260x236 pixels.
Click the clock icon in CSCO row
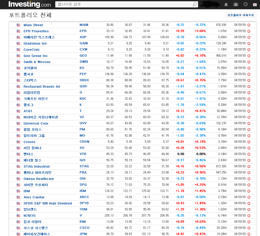click(x=249, y=228)
